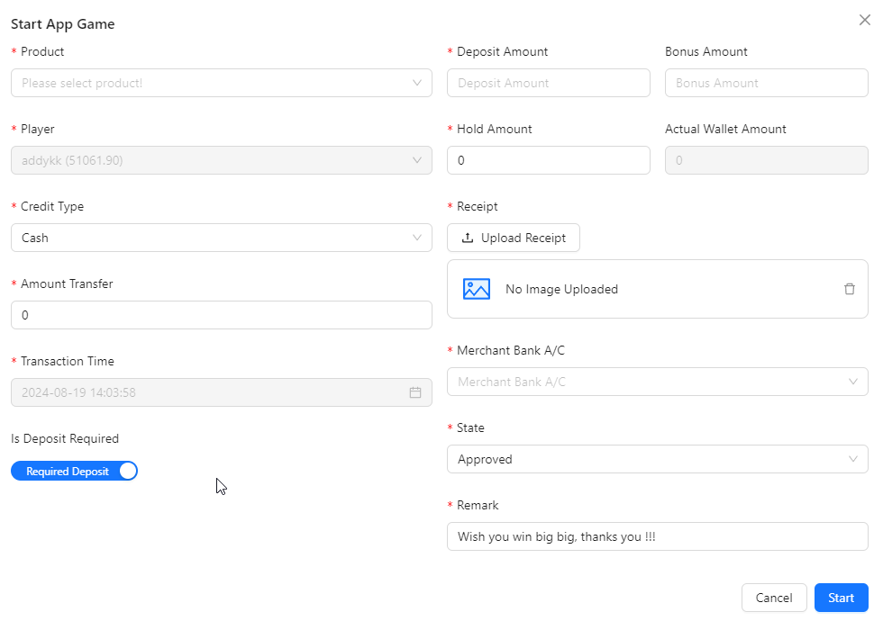Select the Hold Amount input field

548,160
